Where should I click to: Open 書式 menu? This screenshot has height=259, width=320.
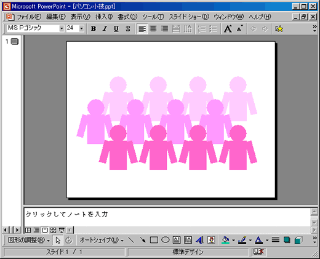tap(127, 17)
